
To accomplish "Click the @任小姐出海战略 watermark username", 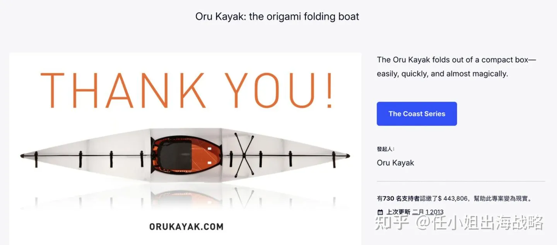I will pos(480,223).
